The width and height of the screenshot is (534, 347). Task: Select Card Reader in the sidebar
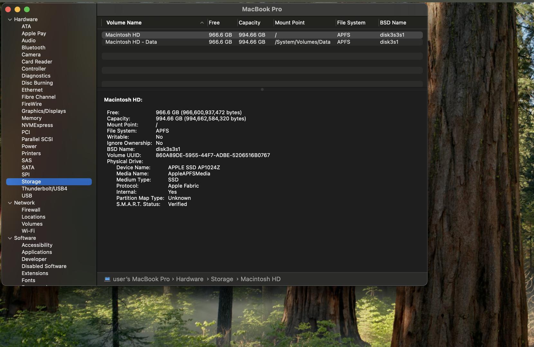pos(37,62)
